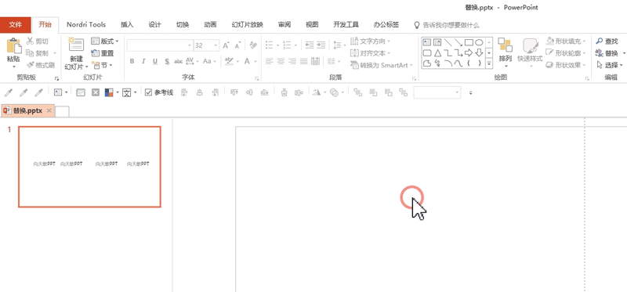Click the font color A button
Screen dimensions: 627x292
coord(247,61)
